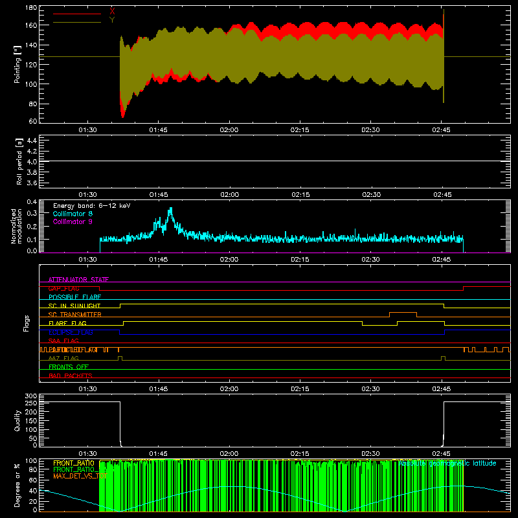
Task: Click the 150 value on Quality axis
Action: (x=31, y=420)
